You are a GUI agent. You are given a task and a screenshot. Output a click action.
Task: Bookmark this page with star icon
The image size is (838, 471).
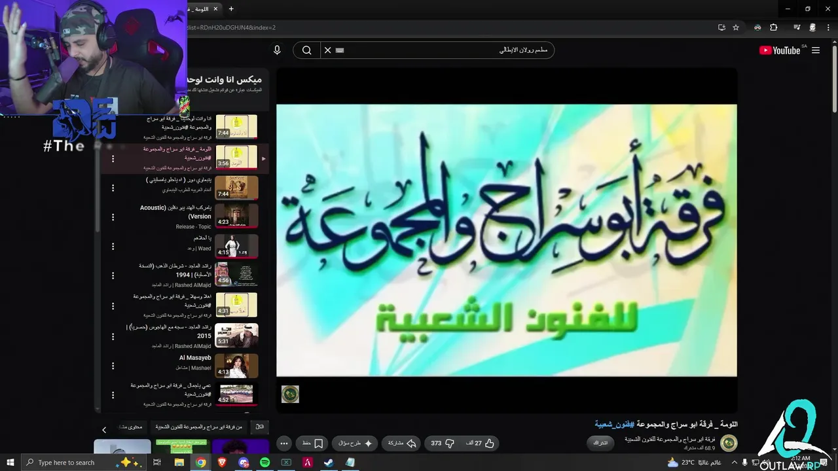736,27
